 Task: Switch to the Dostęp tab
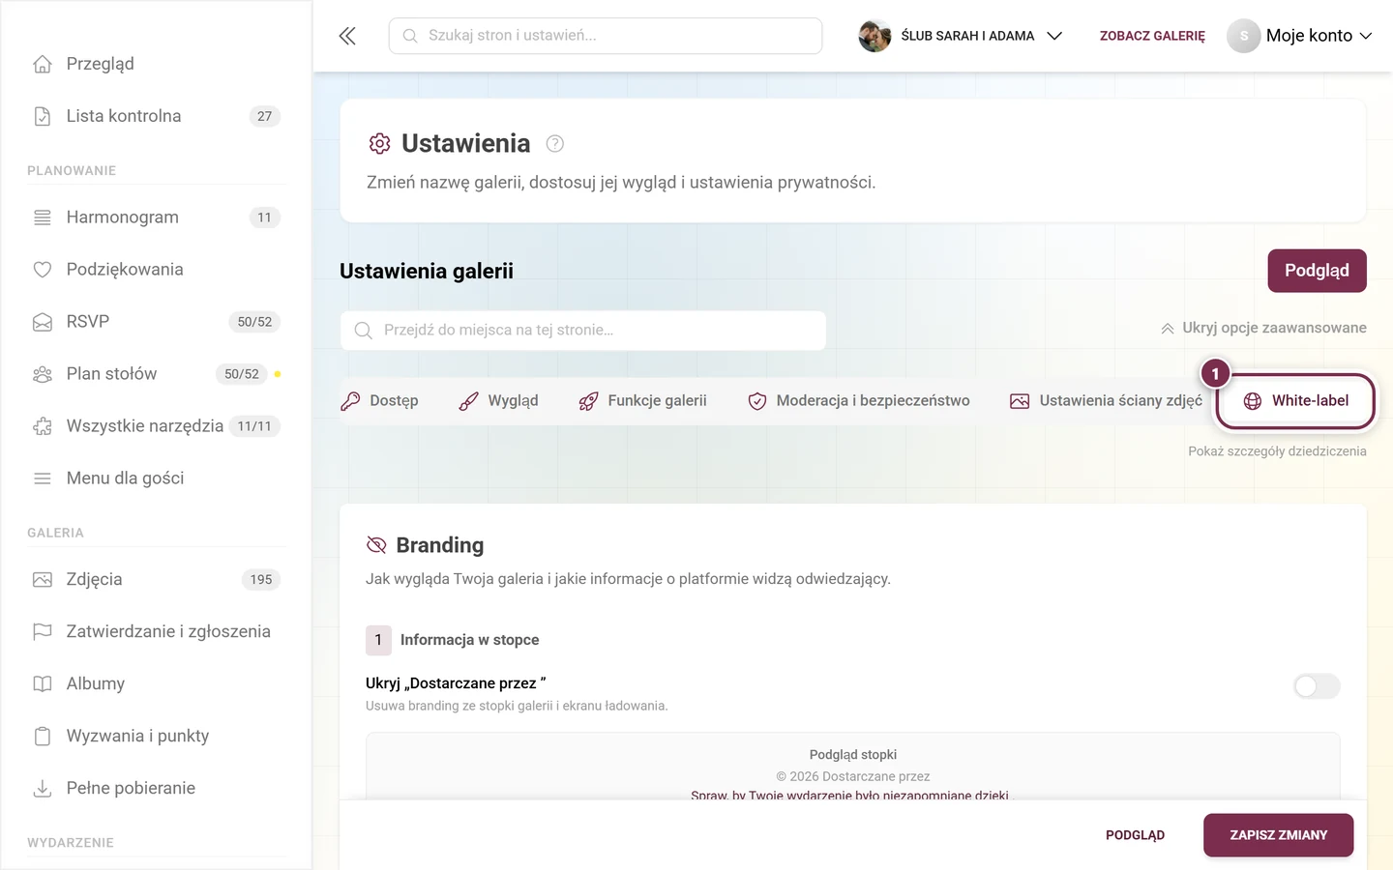tap(379, 401)
